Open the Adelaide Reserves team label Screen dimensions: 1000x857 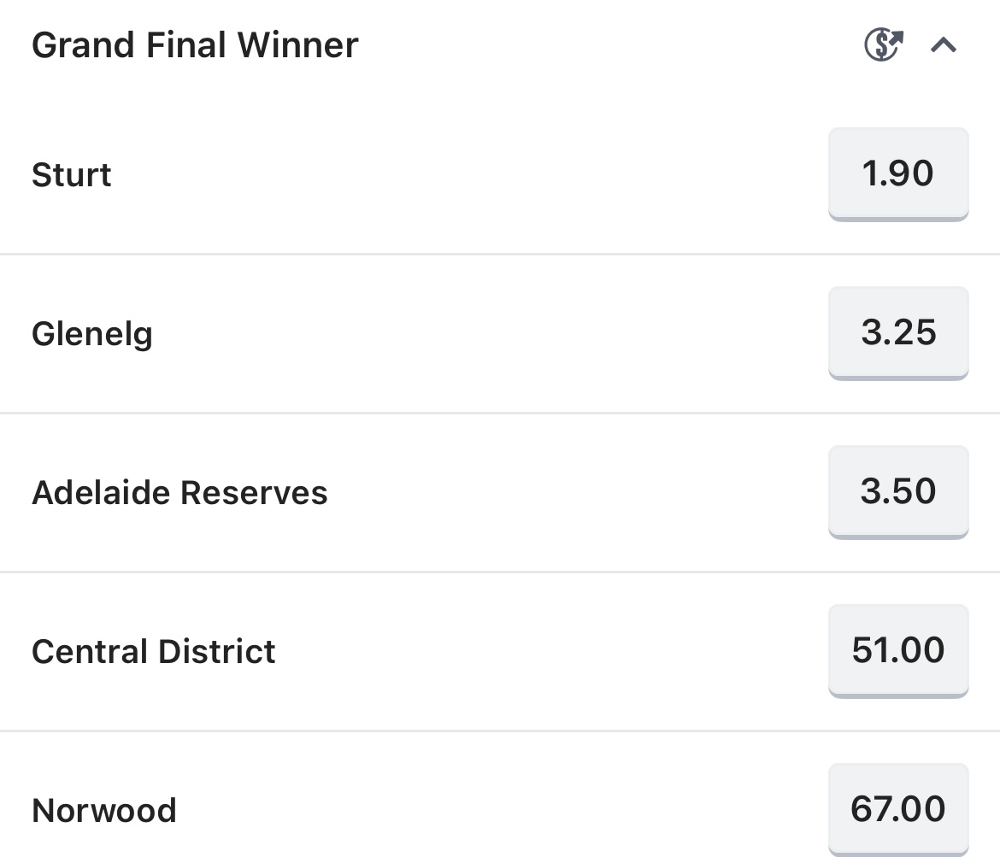(x=179, y=493)
